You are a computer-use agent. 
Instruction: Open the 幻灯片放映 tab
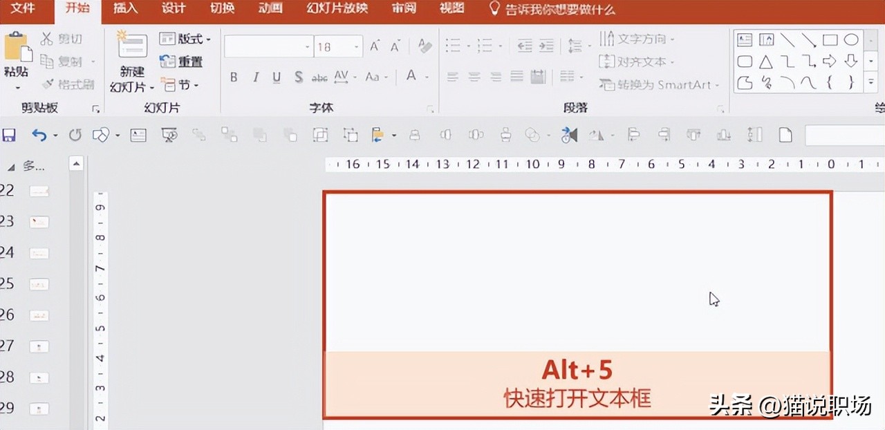[x=336, y=10]
